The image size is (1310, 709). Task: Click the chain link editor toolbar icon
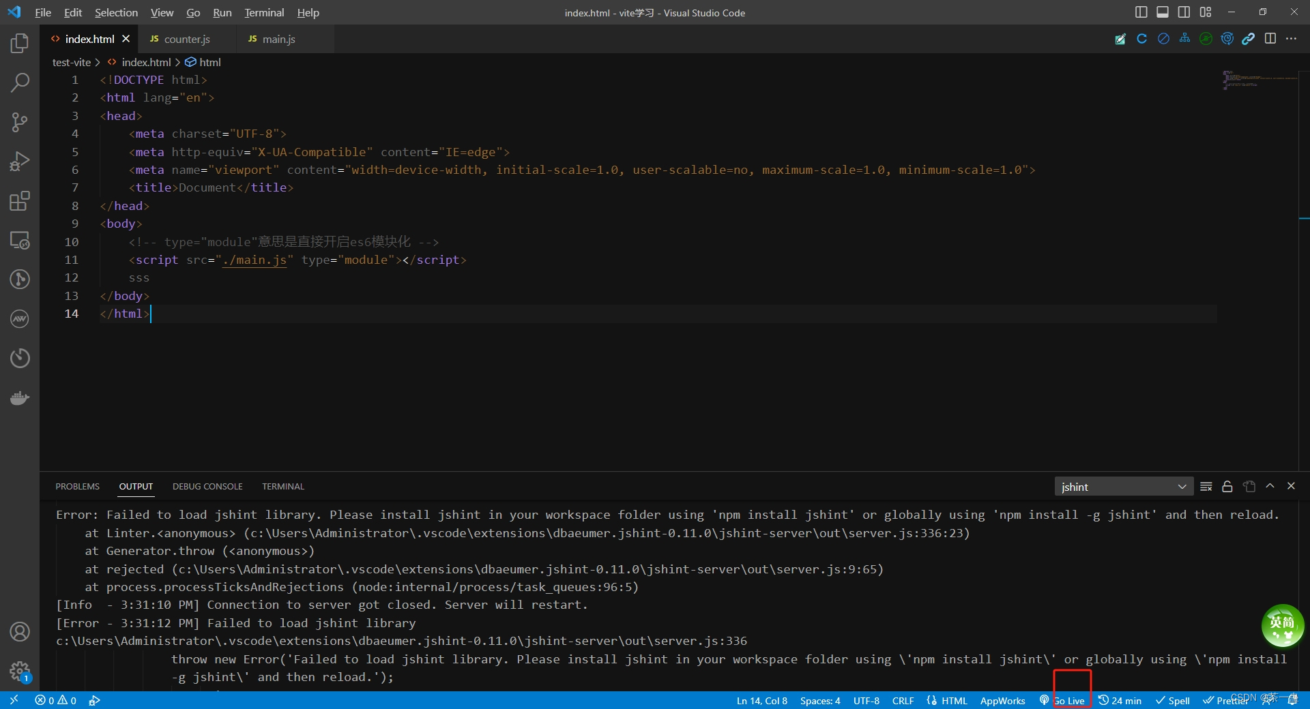[1249, 39]
